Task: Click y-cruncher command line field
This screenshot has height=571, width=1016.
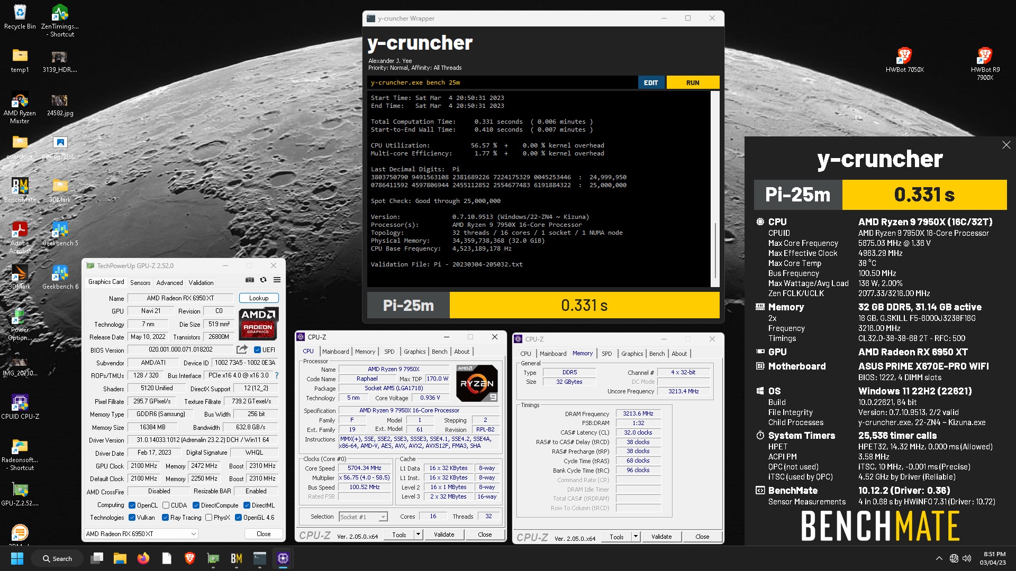Action: tap(502, 82)
